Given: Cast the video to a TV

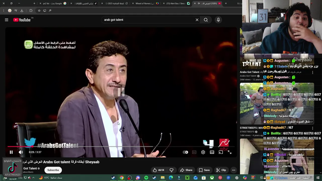Looking at the screenshot, I should (221, 152).
